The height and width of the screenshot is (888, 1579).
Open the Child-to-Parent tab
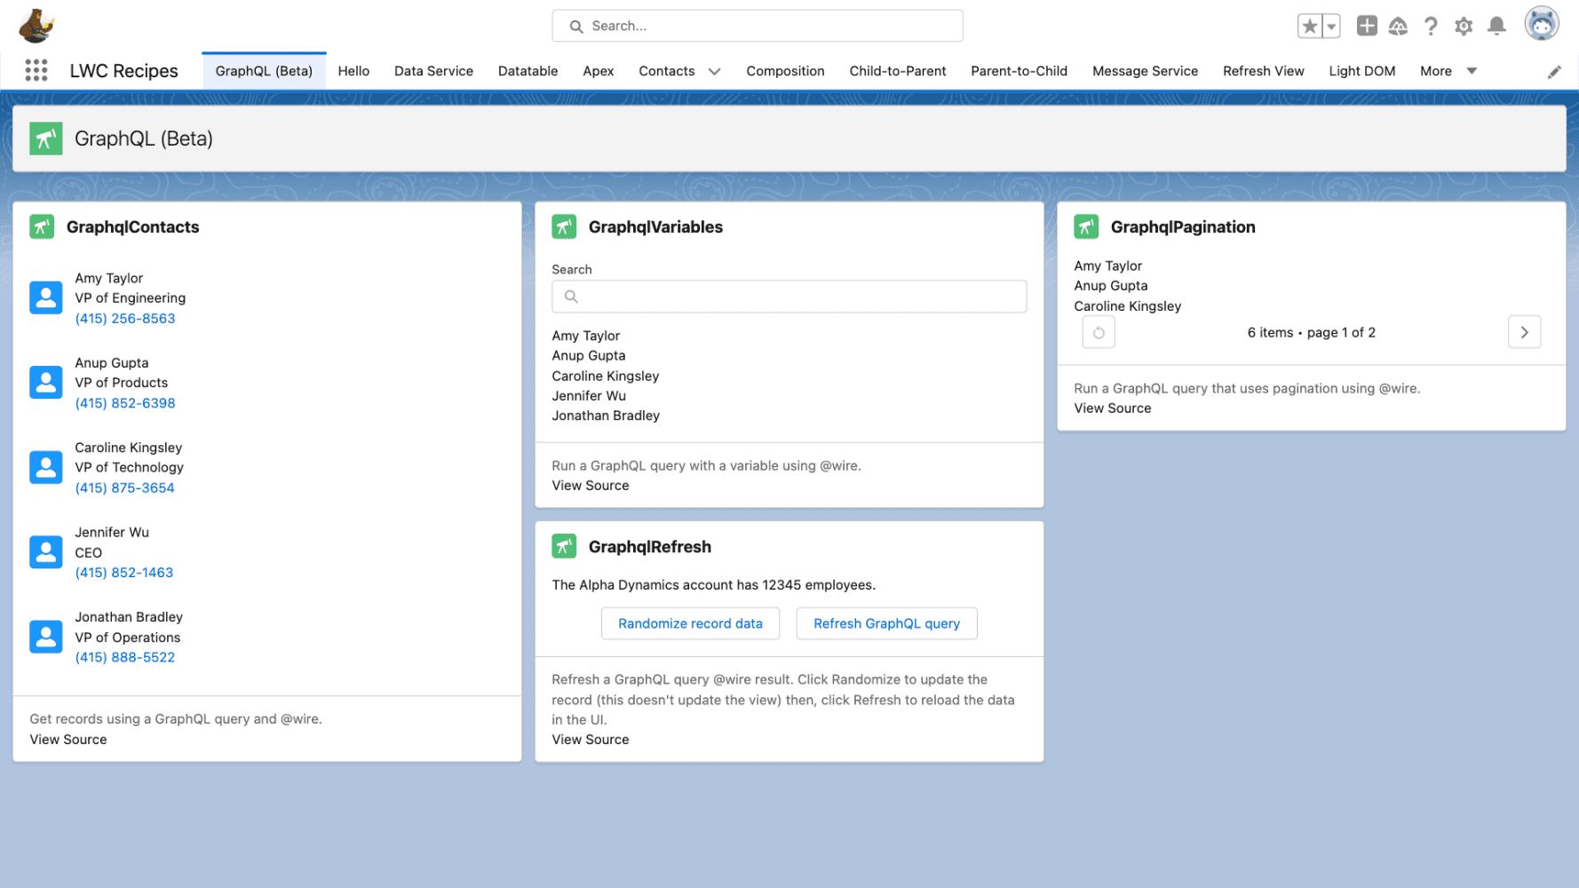point(897,71)
